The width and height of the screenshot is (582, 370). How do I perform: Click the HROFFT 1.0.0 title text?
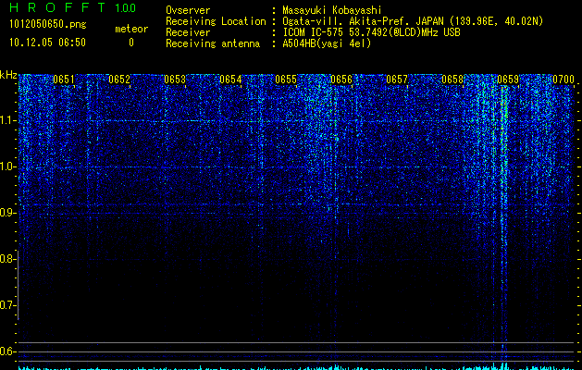point(73,7)
